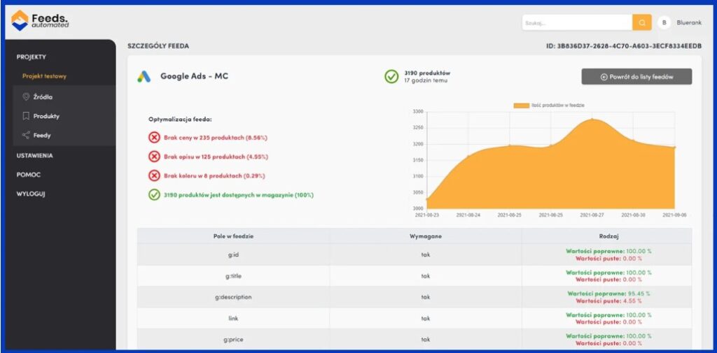Image resolution: width=717 pixels, height=353 pixels.
Task: Click the 17 godzin temu timestamp
Action: 426,80
